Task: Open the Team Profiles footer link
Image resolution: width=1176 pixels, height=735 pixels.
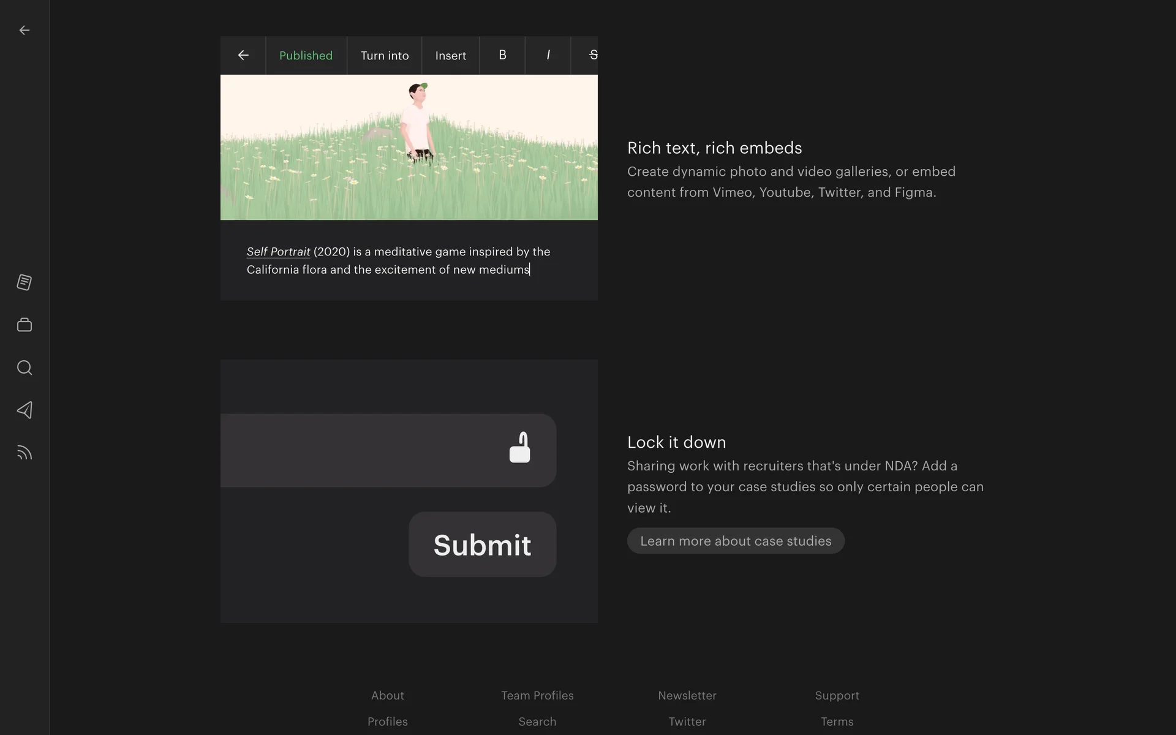Action: click(537, 695)
